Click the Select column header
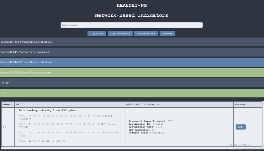 coord(7,104)
